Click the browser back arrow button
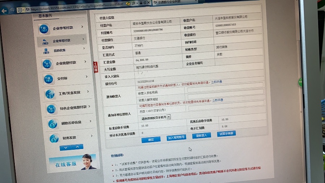The height and width of the screenshot is (183, 325). pos(5,11)
